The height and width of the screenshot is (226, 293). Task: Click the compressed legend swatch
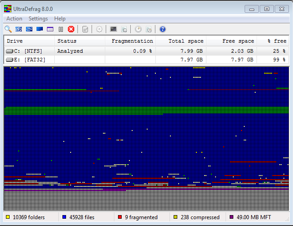[175, 217]
